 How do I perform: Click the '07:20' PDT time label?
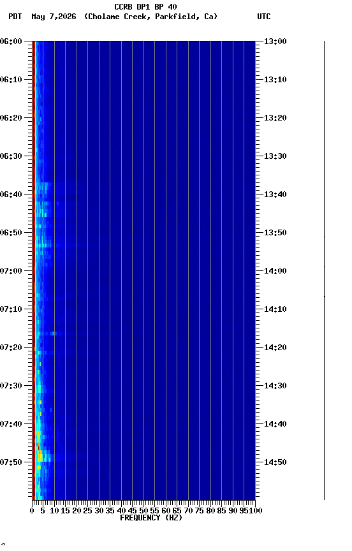[11, 348]
